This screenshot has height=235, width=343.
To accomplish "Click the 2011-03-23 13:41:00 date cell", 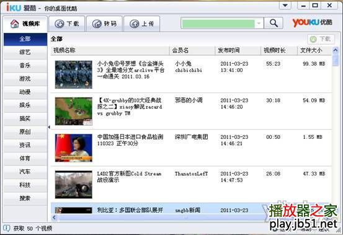I will click(234, 67).
